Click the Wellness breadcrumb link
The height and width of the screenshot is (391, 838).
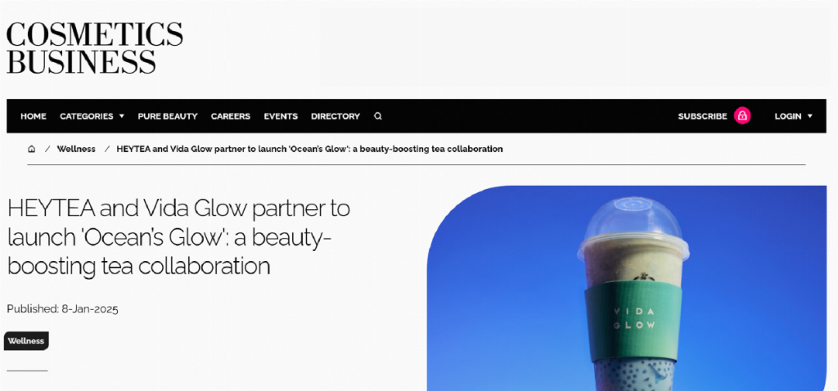tap(76, 149)
